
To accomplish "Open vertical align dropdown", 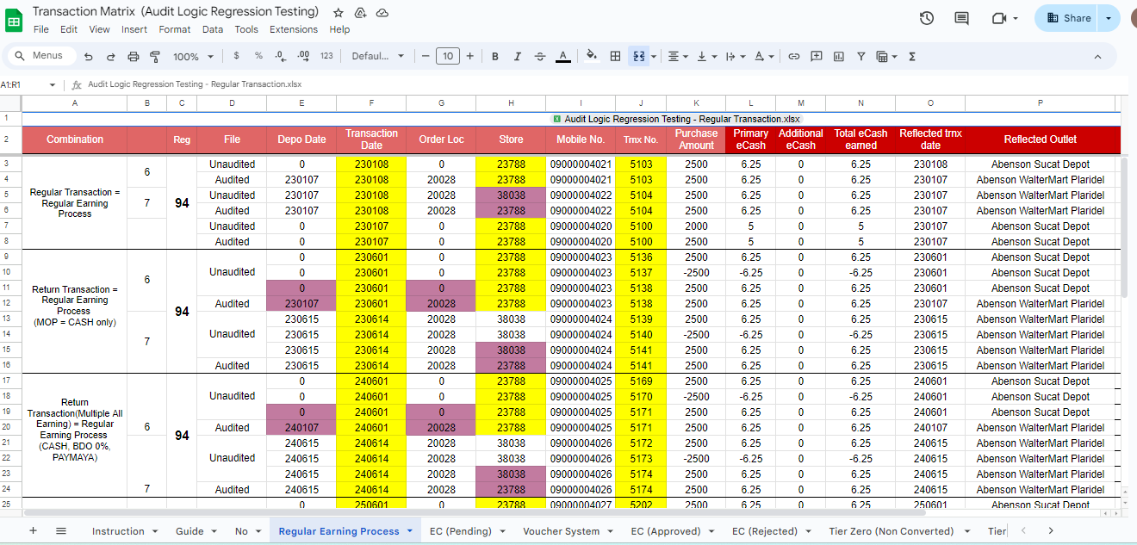I will (x=706, y=56).
